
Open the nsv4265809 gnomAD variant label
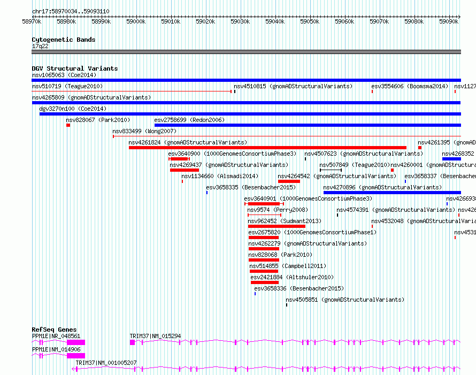tap(91, 97)
